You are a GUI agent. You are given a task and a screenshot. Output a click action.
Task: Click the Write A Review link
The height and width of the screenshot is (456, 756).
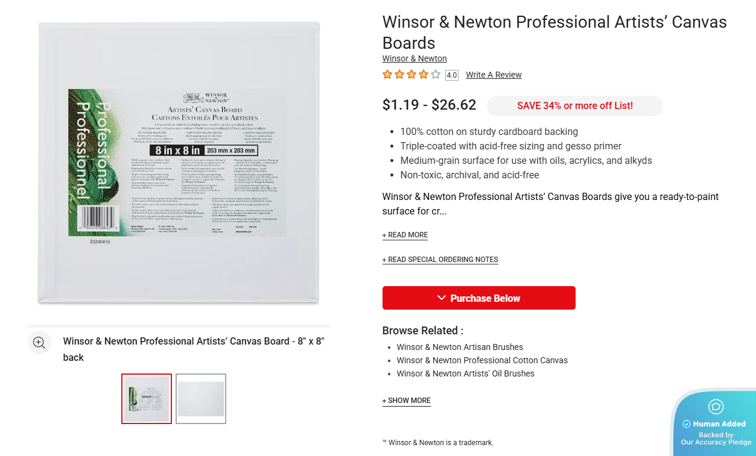point(494,75)
